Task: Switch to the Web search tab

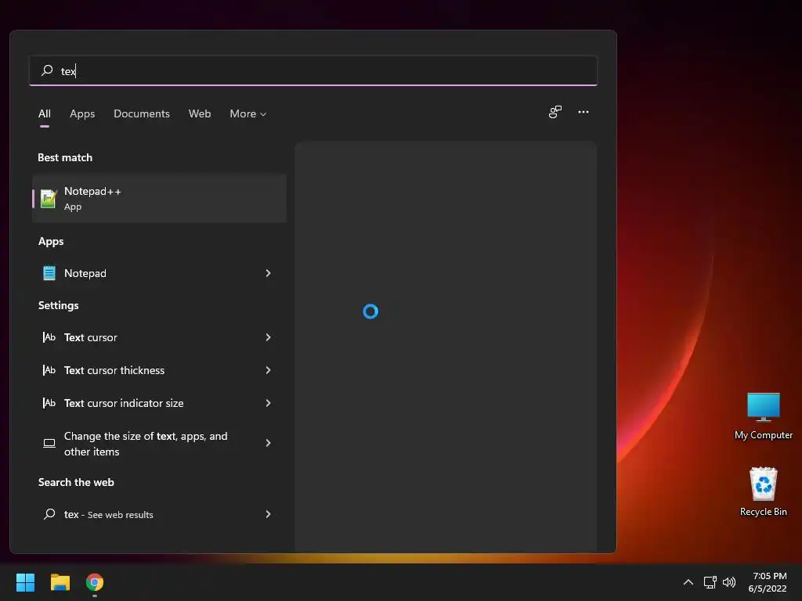Action: pos(200,114)
